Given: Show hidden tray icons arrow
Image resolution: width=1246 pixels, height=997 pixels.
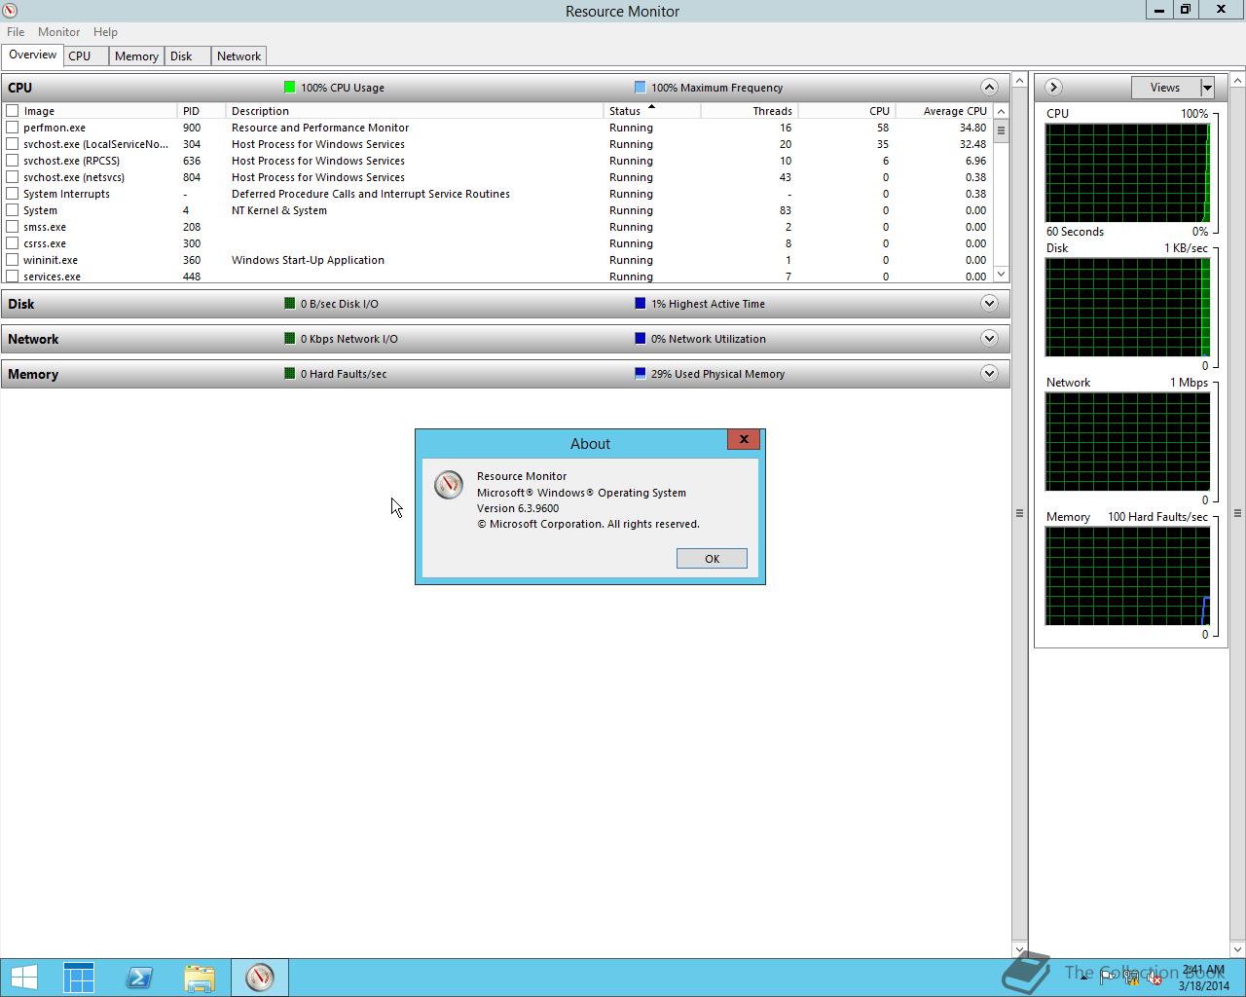Looking at the screenshot, I should tap(1083, 978).
